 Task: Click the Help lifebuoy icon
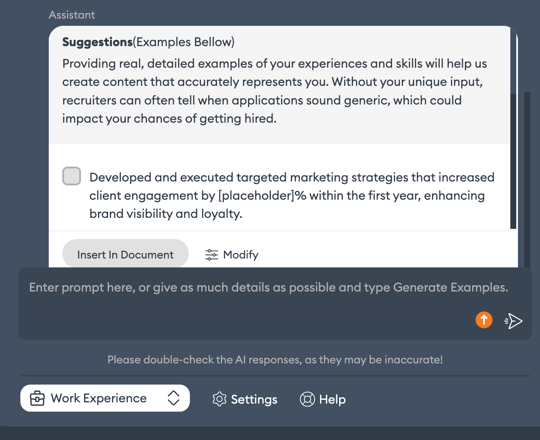pyautogui.click(x=307, y=399)
